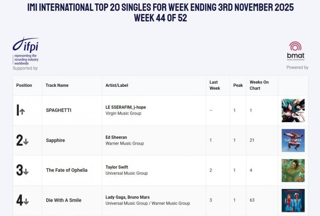Click the Artist/Label column header
This screenshot has height=216, width=320.
[117, 85]
